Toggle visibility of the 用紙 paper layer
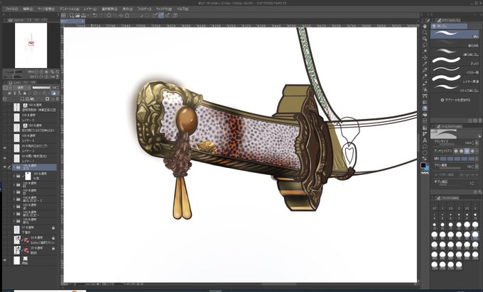483x292 pixels. [6, 261]
